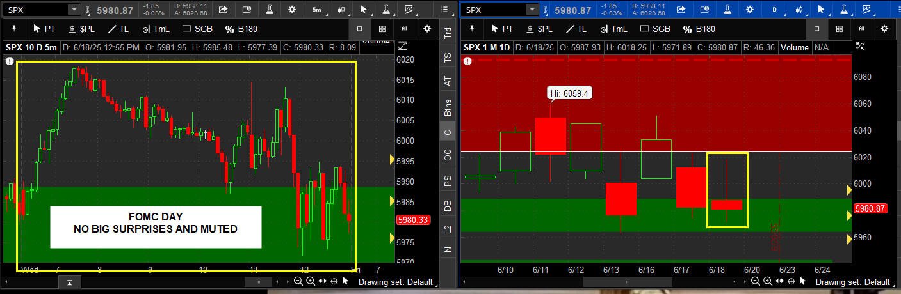Click Drawing set: Default under left chart
Image resolution: width=901 pixels, height=294 pixels.
coord(395,282)
